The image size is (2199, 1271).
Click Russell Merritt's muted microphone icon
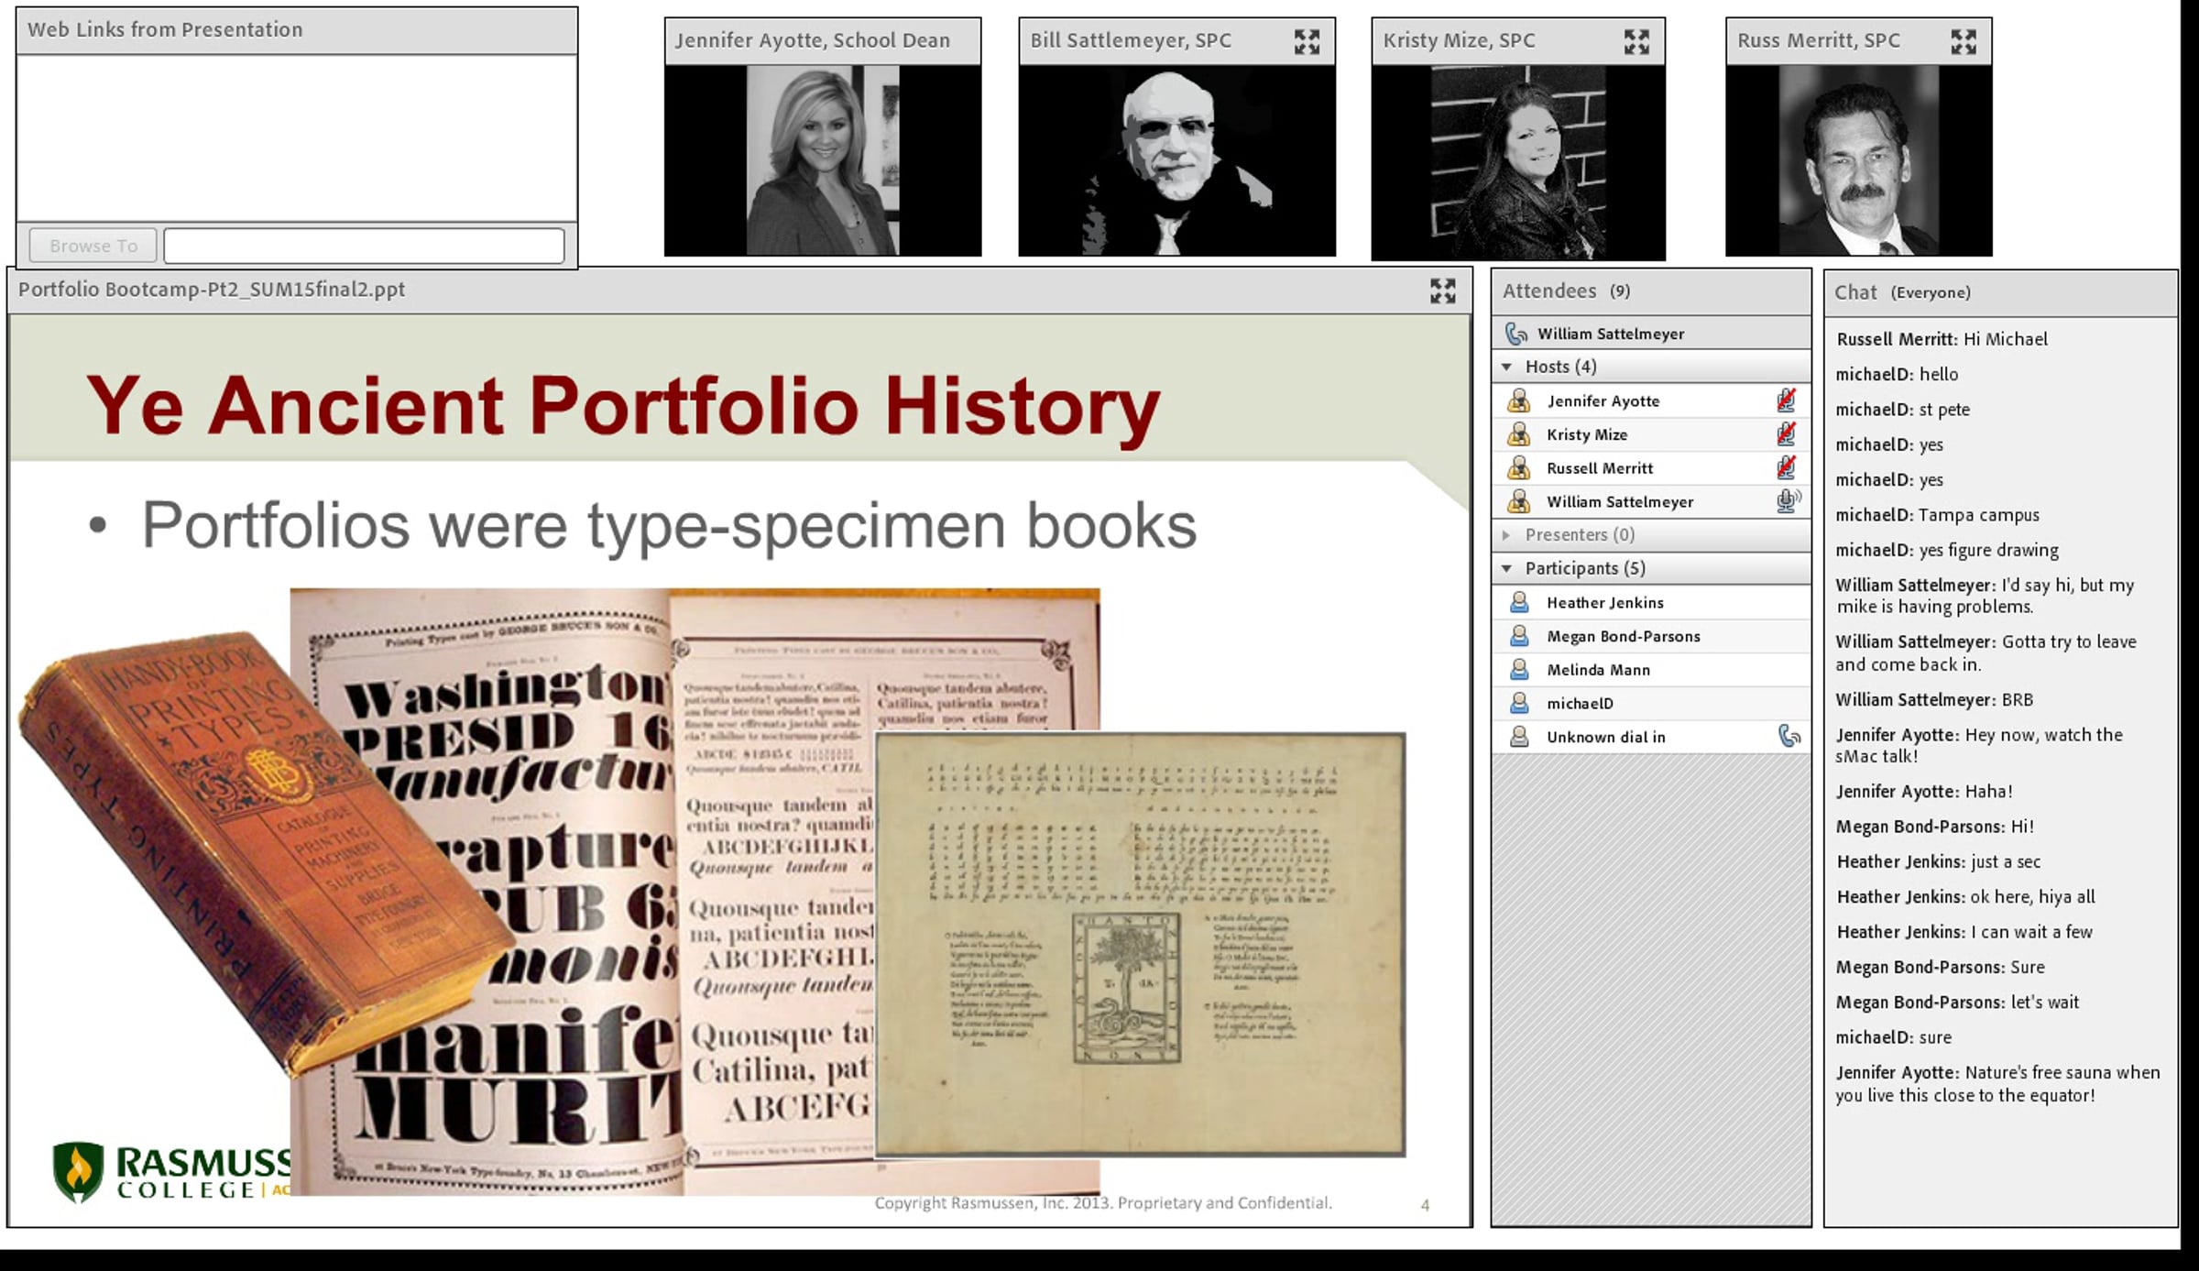coord(1786,468)
